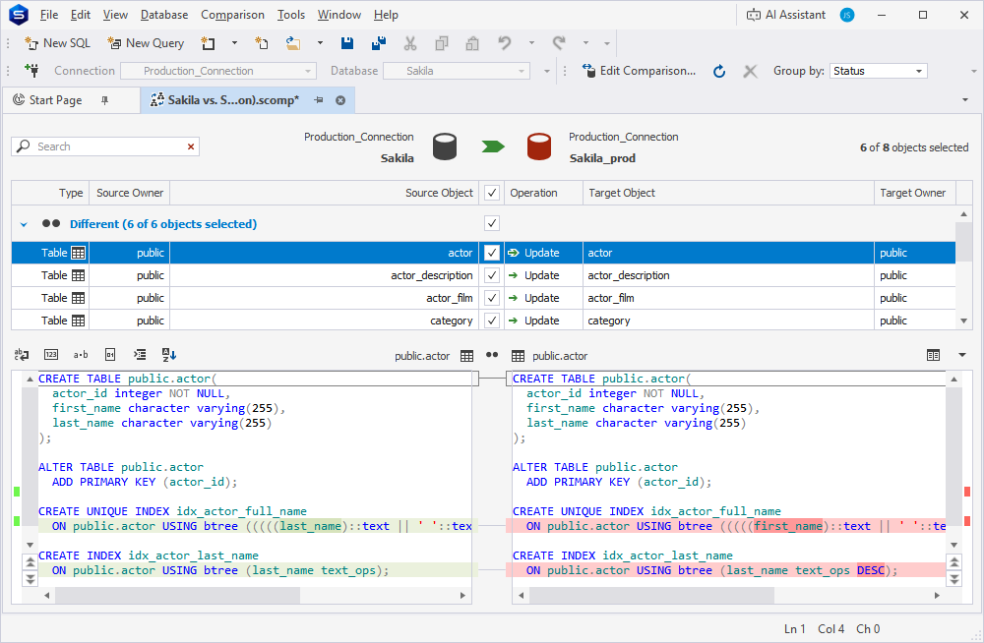This screenshot has width=984, height=643.
Task: Click the source public.actor table icon
Action: pyautogui.click(x=466, y=356)
